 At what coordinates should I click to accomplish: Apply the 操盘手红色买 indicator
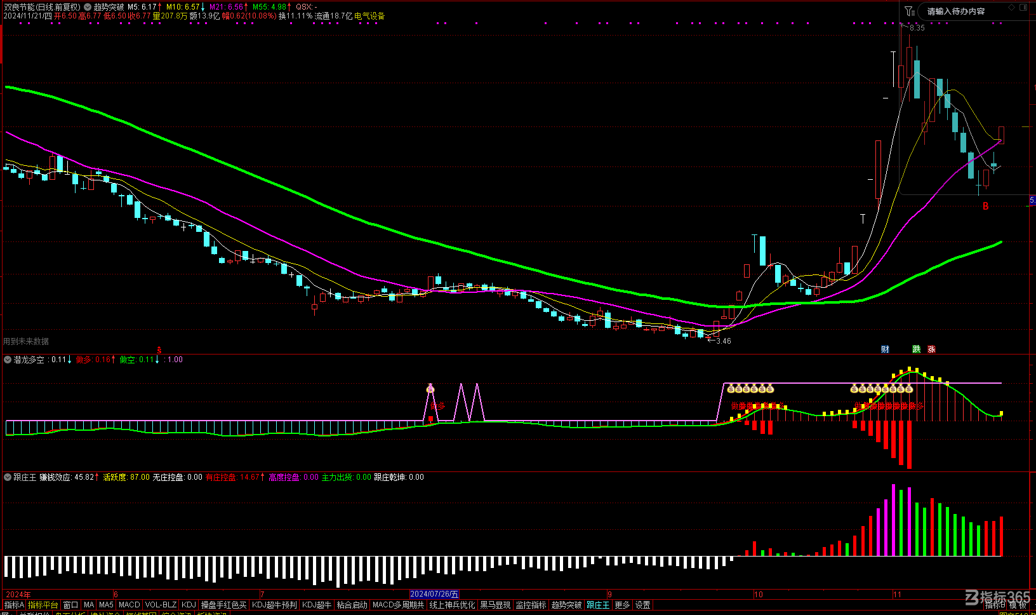pos(223,605)
